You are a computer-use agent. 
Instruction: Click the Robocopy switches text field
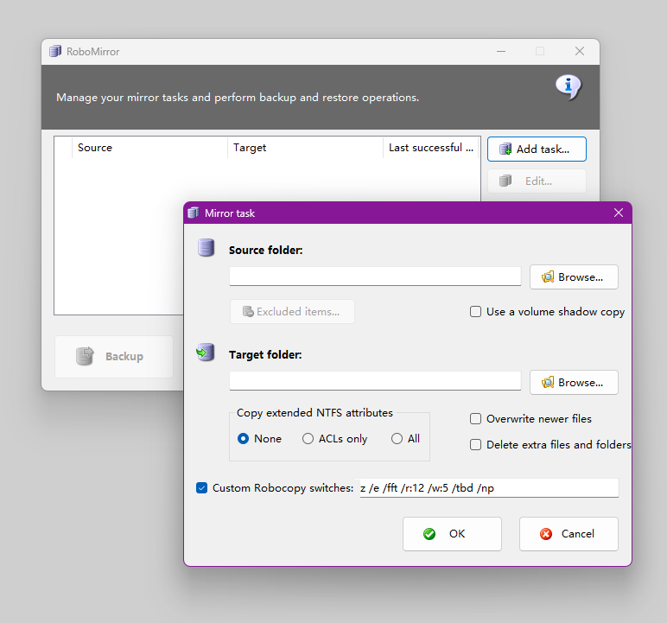coord(488,488)
